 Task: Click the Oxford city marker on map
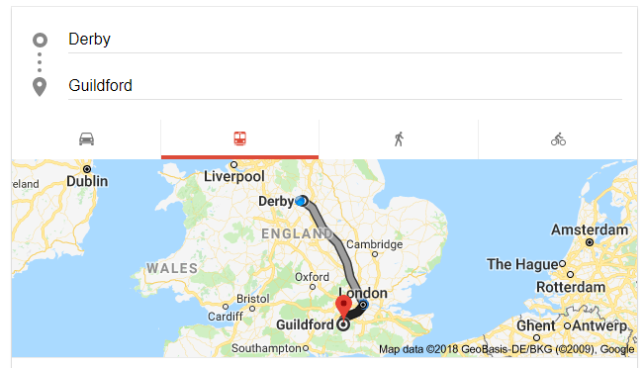coord(313,287)
